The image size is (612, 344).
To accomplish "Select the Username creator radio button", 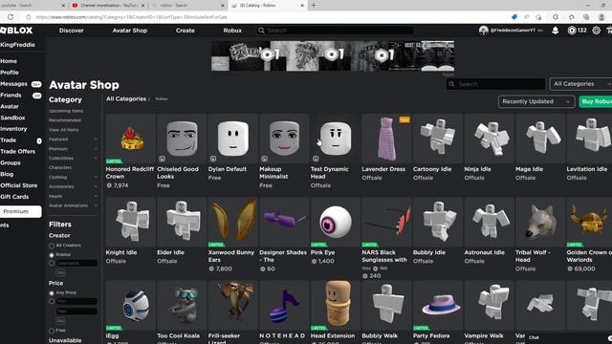I will [52, 264].
